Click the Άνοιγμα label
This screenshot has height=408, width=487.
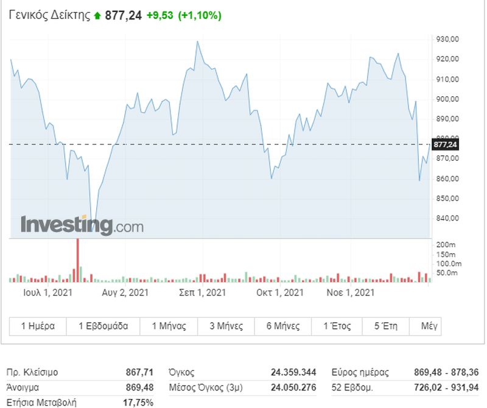[23, 387]
